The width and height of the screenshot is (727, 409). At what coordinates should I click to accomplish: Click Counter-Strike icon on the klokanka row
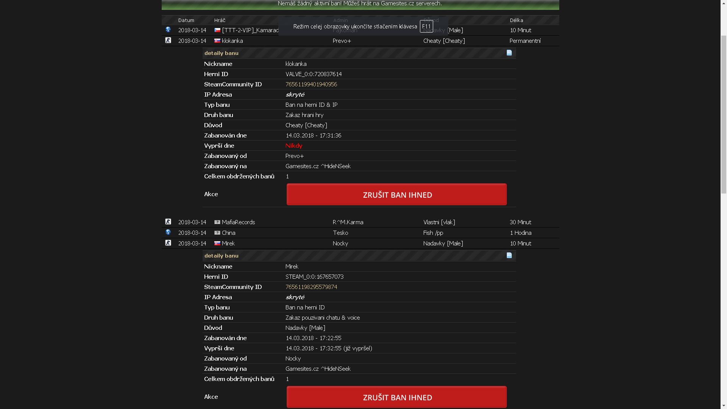pos(168,40)
